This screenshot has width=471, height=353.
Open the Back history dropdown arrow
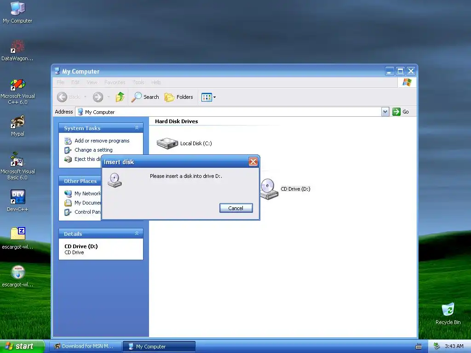[x=85, y=97]
